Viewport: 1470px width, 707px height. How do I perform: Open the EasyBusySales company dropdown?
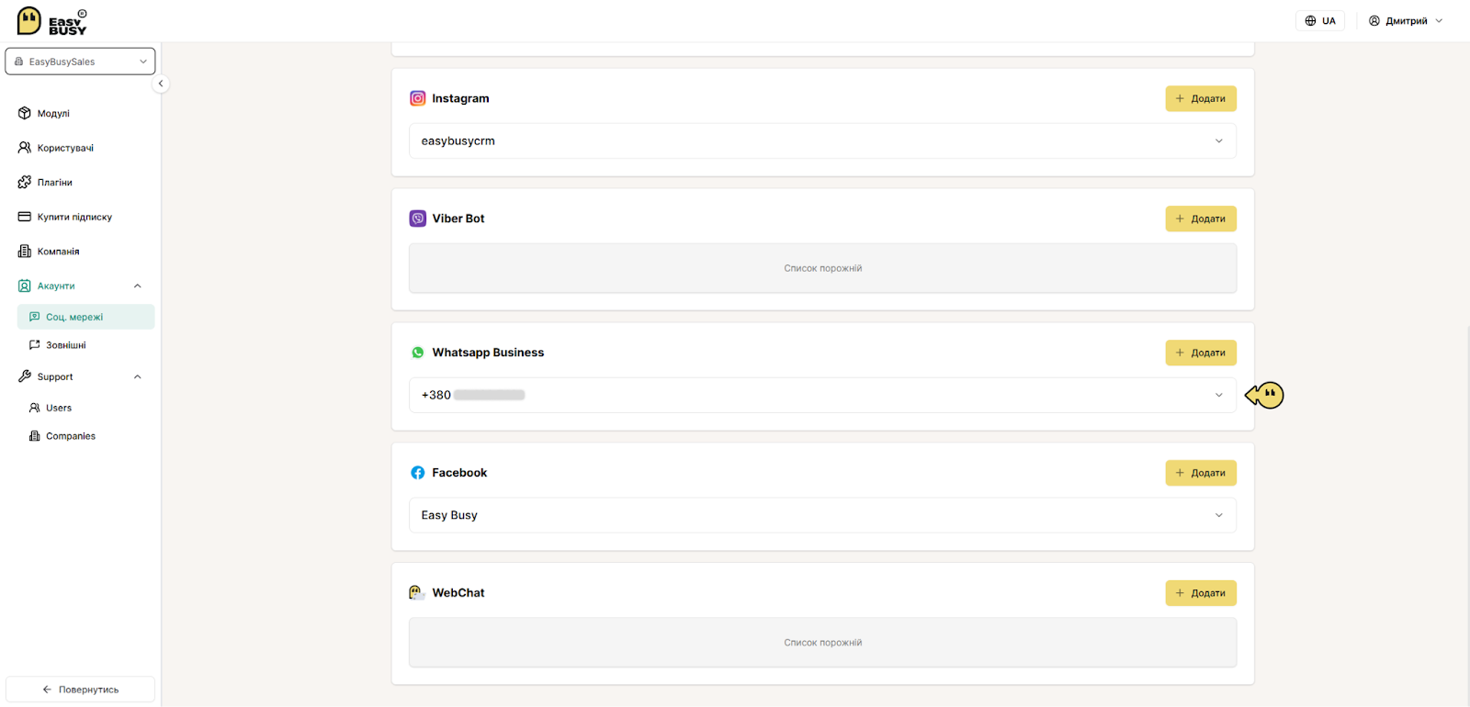pyautogui.click(x=80, y=62)
